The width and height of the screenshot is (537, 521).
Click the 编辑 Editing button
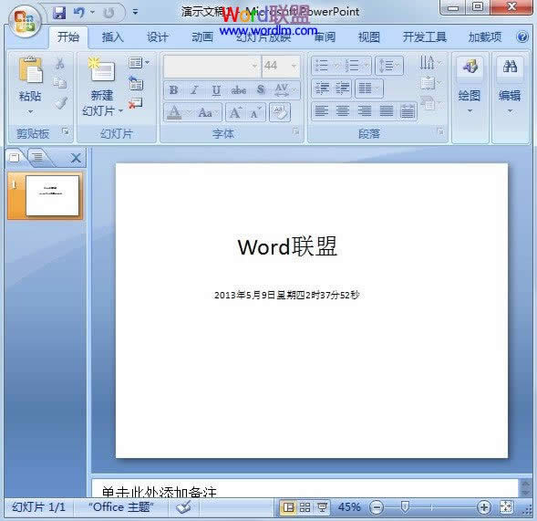coord(510,86)
